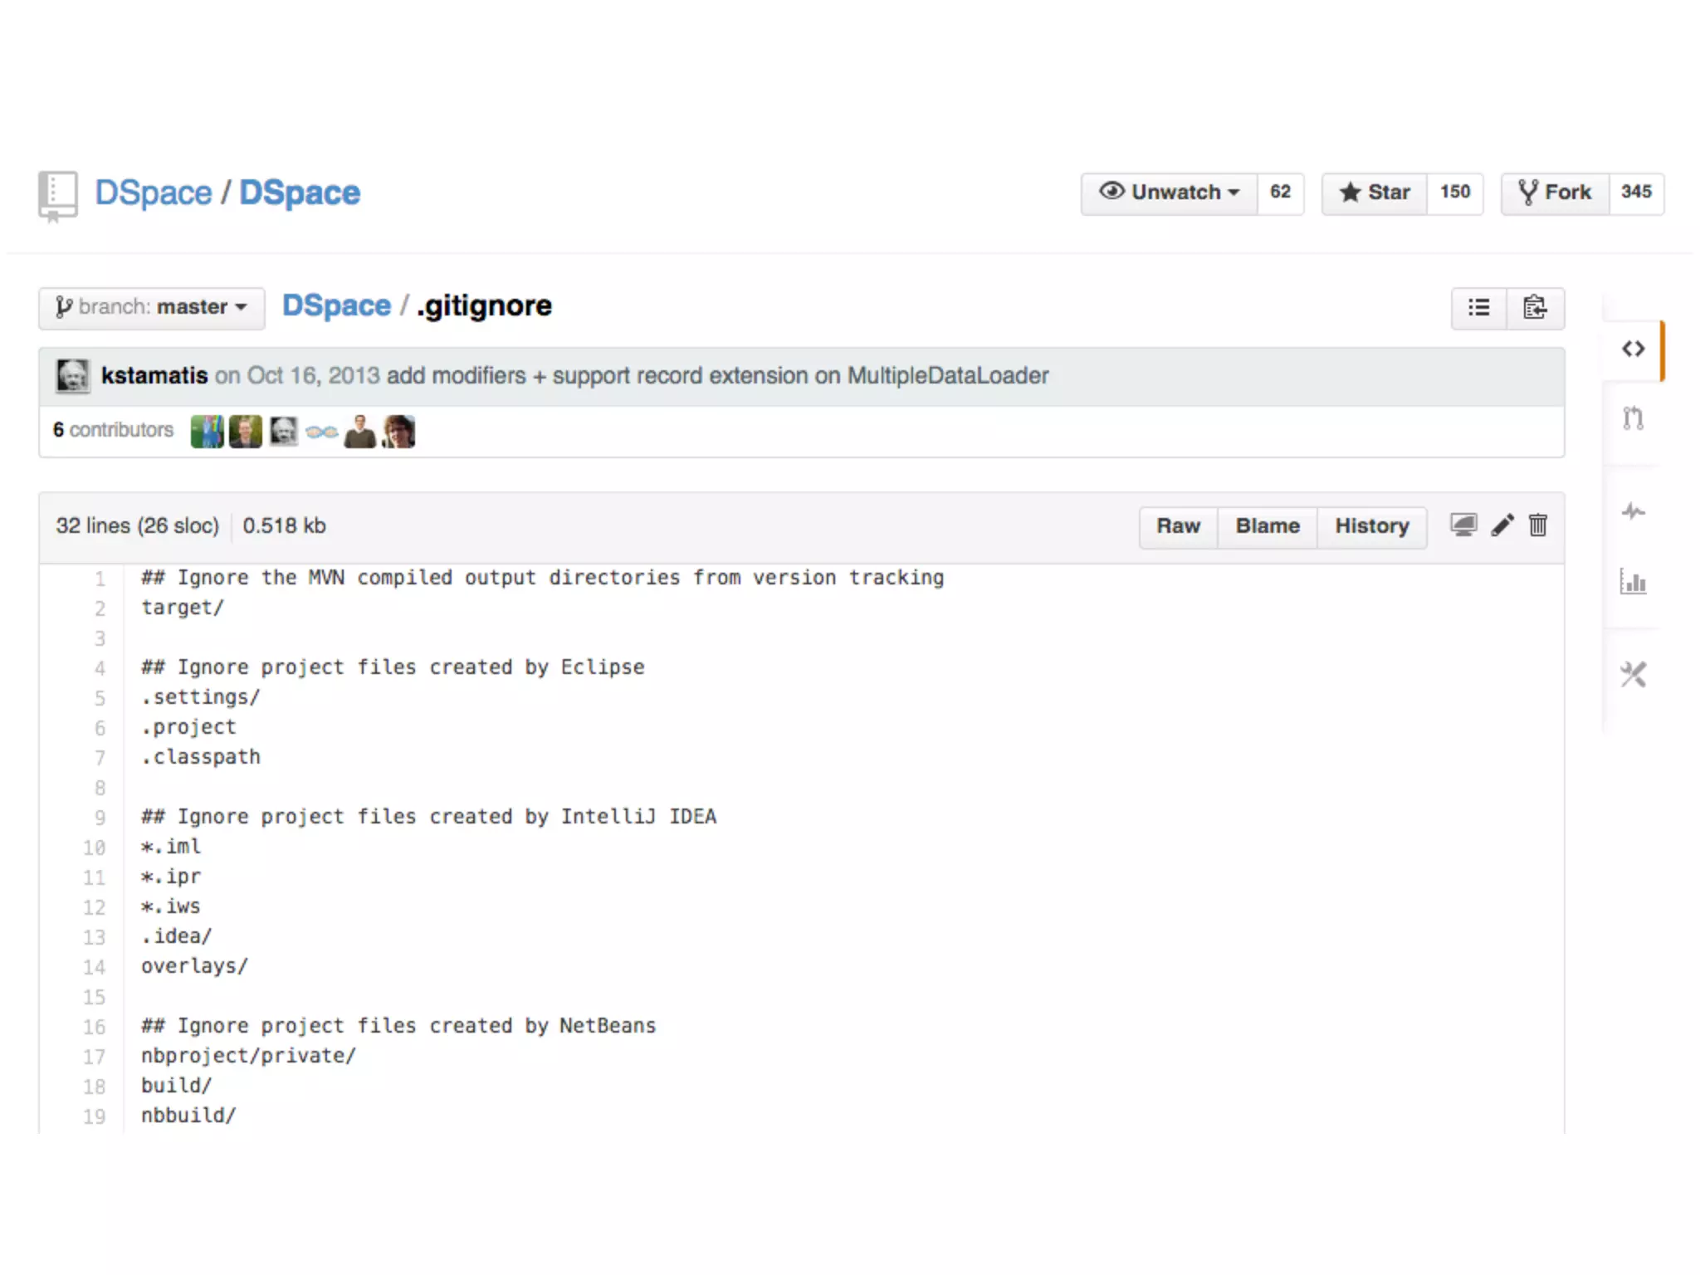The image size is (1700, 1275).
Task: Click the Blame button
Action: (1267, 526)
